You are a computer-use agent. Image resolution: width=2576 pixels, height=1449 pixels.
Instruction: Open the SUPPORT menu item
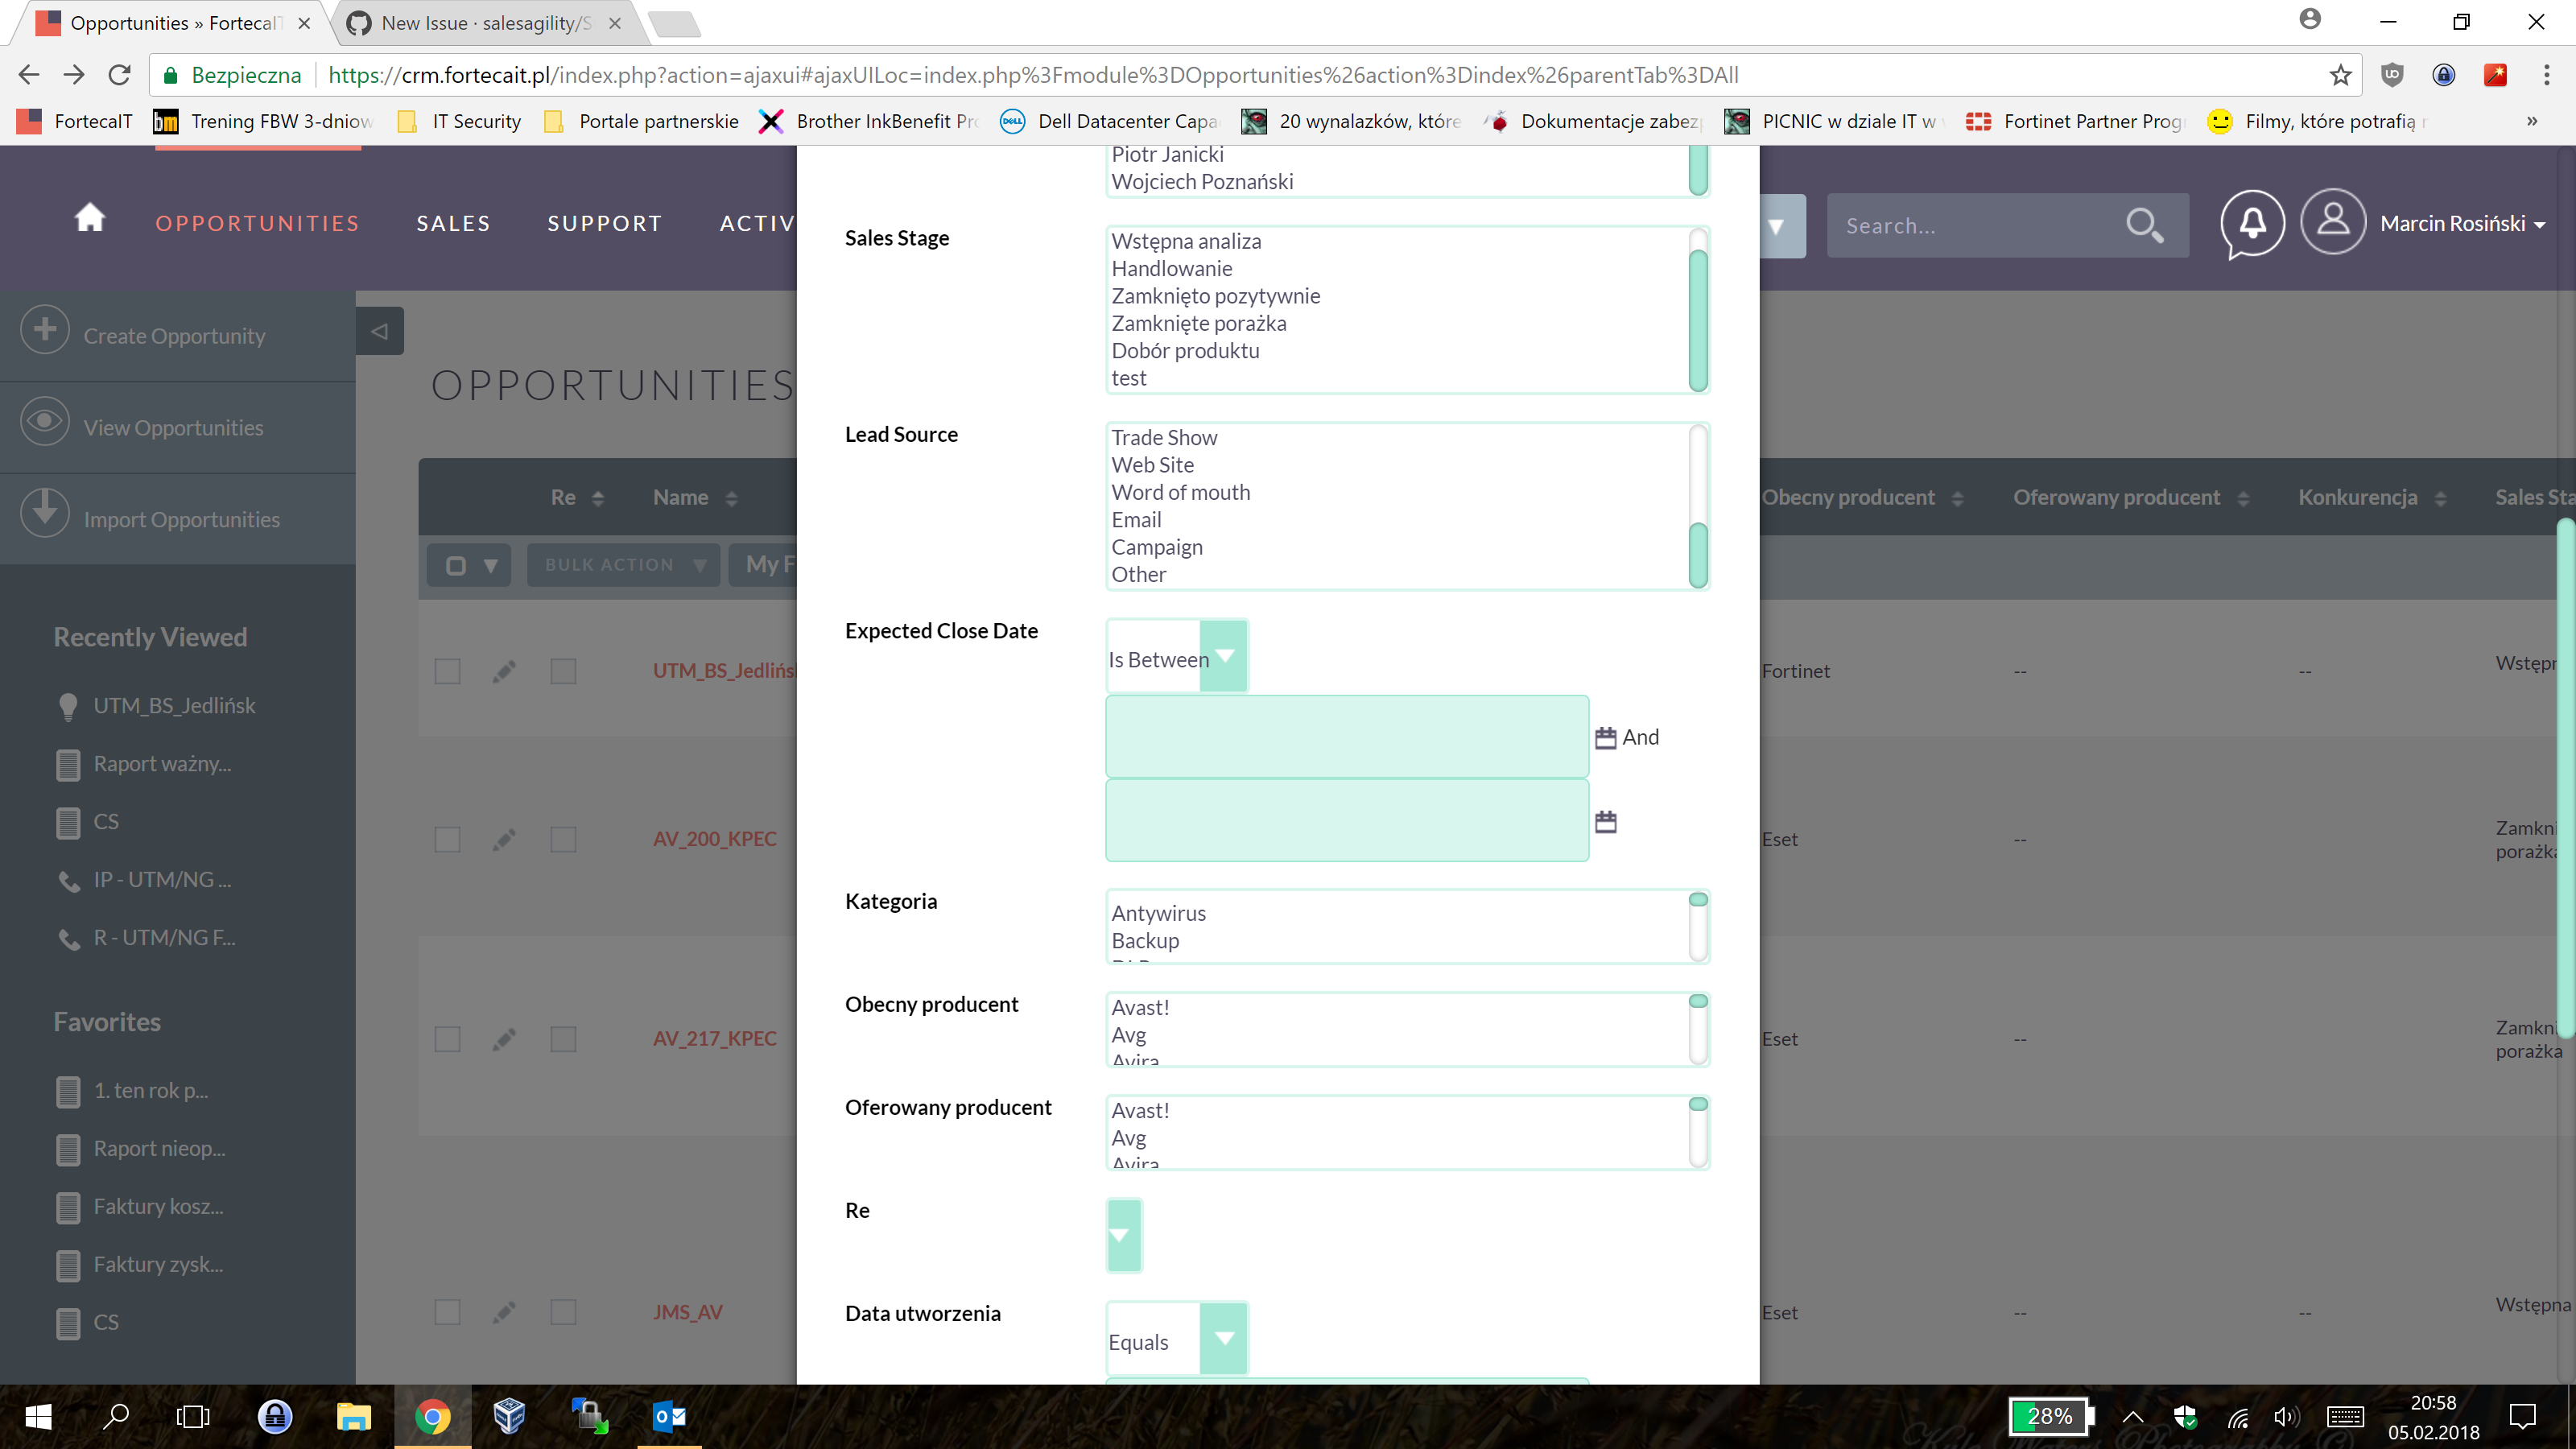(605, 223)
